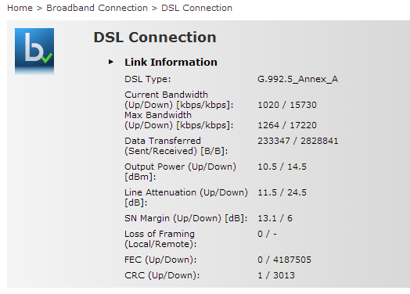Select the DSL Connection breadcrumb item
This screenshot has width=410, height=294.
(x=196, y=8)
